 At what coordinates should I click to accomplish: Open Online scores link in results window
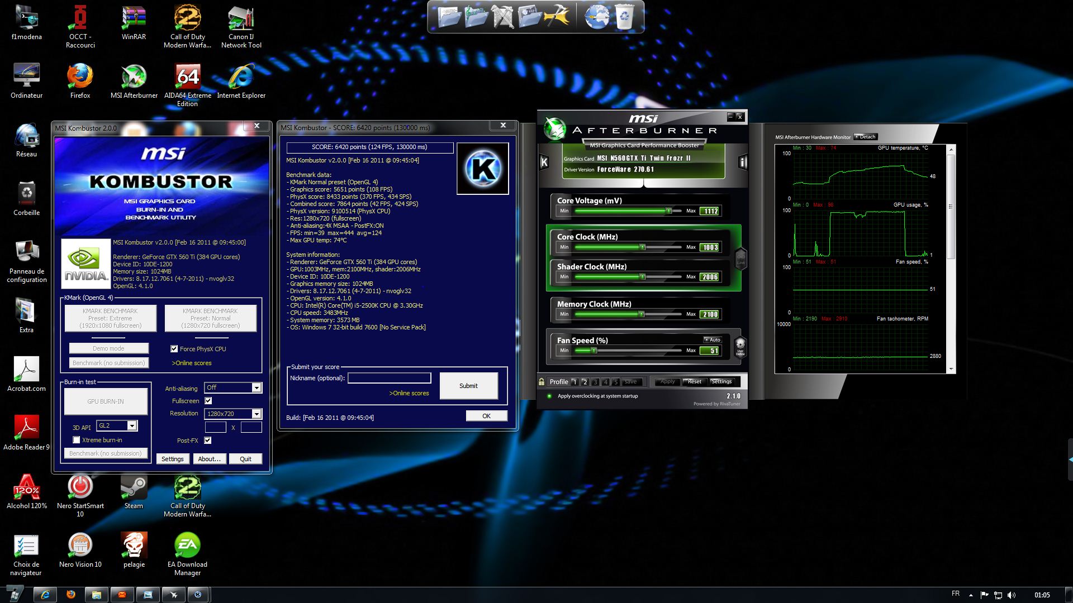[x=409, y=393]
